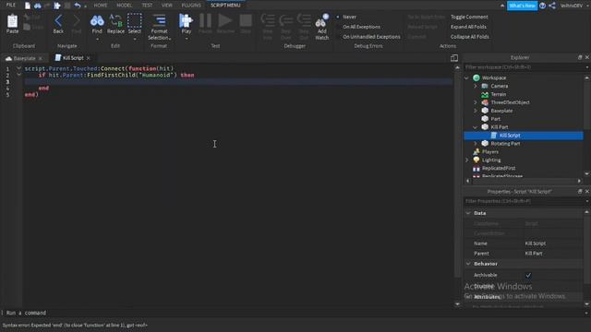Viewport: 591px width, 332px height.
Task: Open the help question mark icon
Action: (542, 6)
